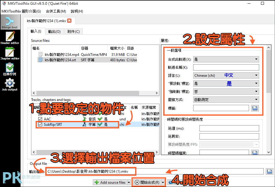Switch to the 輸出(O) tab
This screenshot has width=275, height=187.
point(54,32)
